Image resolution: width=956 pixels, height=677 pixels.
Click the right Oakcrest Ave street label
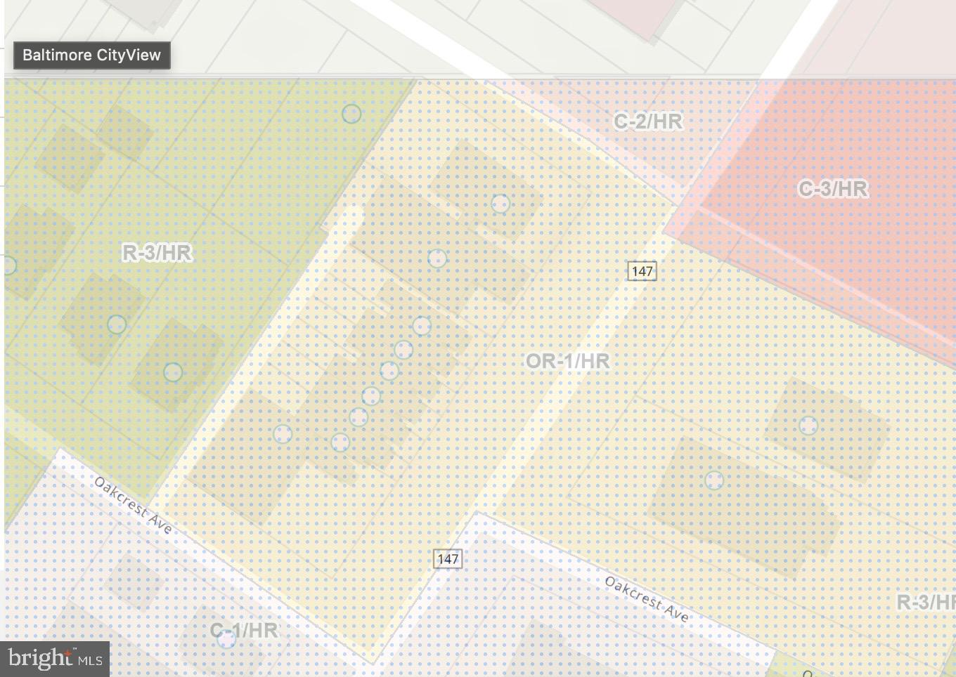click(x=647, y=599)
